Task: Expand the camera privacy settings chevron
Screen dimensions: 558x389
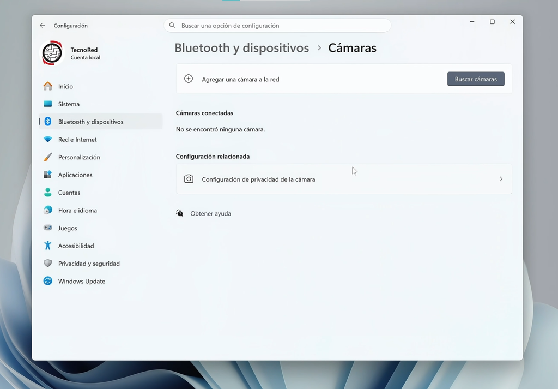Action: pos(501,179)
